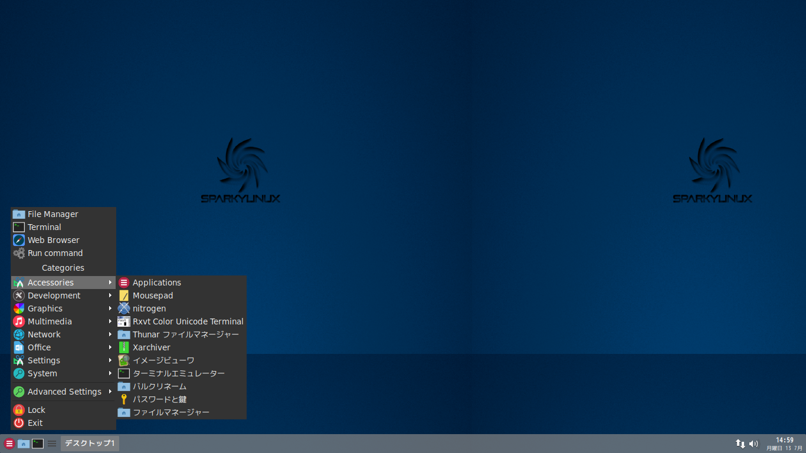Click the Web Browser compass icon
Image resolution: width=806 pixels, height=453 pixels.
click(x=19, y=240)
